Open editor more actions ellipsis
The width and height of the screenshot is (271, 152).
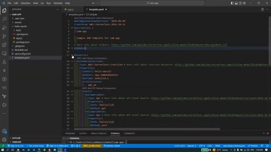pyautogui.click(x=267, y=9)
